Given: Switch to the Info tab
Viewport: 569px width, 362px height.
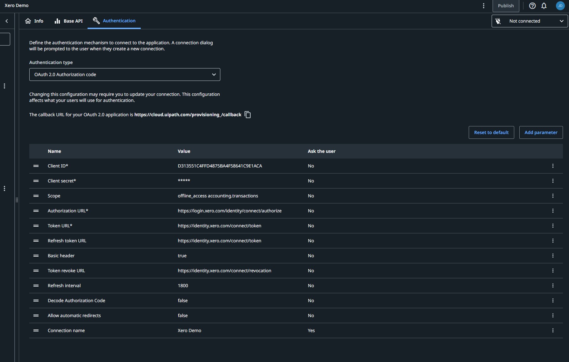Looking at the screenshot, I should 34,21.
